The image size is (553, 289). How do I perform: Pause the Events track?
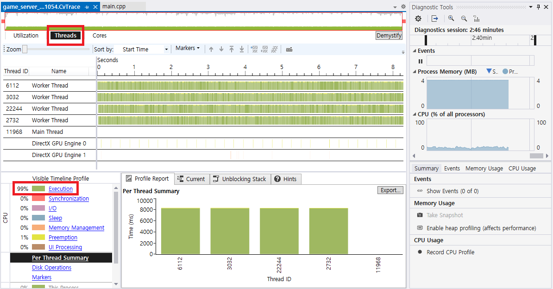point(421,61)
